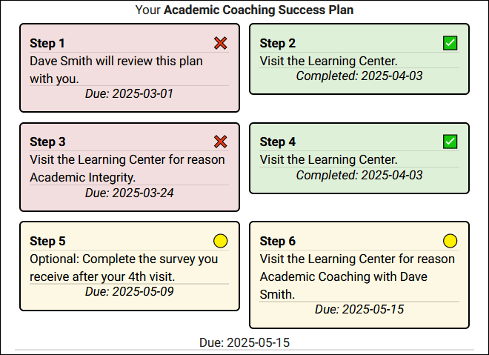This screenshot has width=489, height=355.
Task: Click the Academic Coaching with Dave Smith text
Action: (356, 276)
